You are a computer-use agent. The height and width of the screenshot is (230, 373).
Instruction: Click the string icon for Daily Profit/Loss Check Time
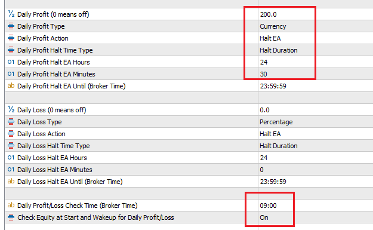11,206
